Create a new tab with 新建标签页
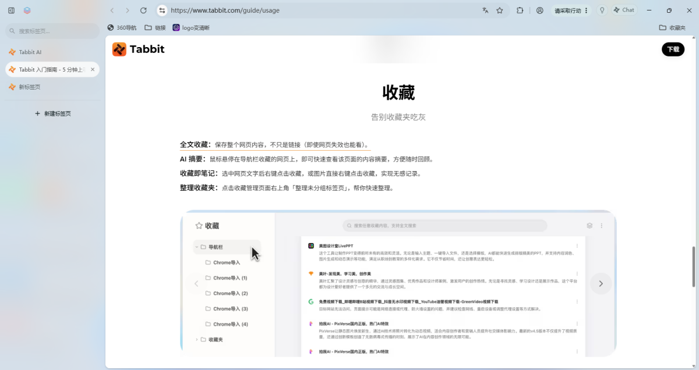The height and width of the screenshot is (370, 699). click(x=53, y=113)
